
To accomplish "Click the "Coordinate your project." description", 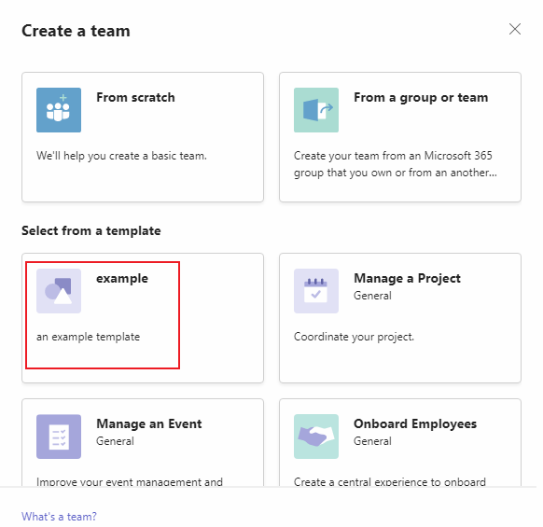I will tap(354, 337).
